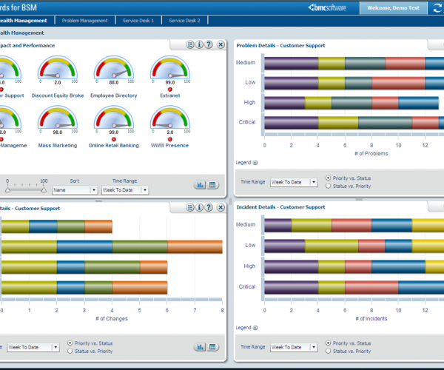Click Mass Marketing label
444x370 pixels.
click(x=58, y=146)
